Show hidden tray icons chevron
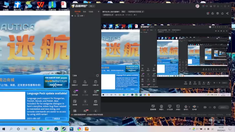 190,129
